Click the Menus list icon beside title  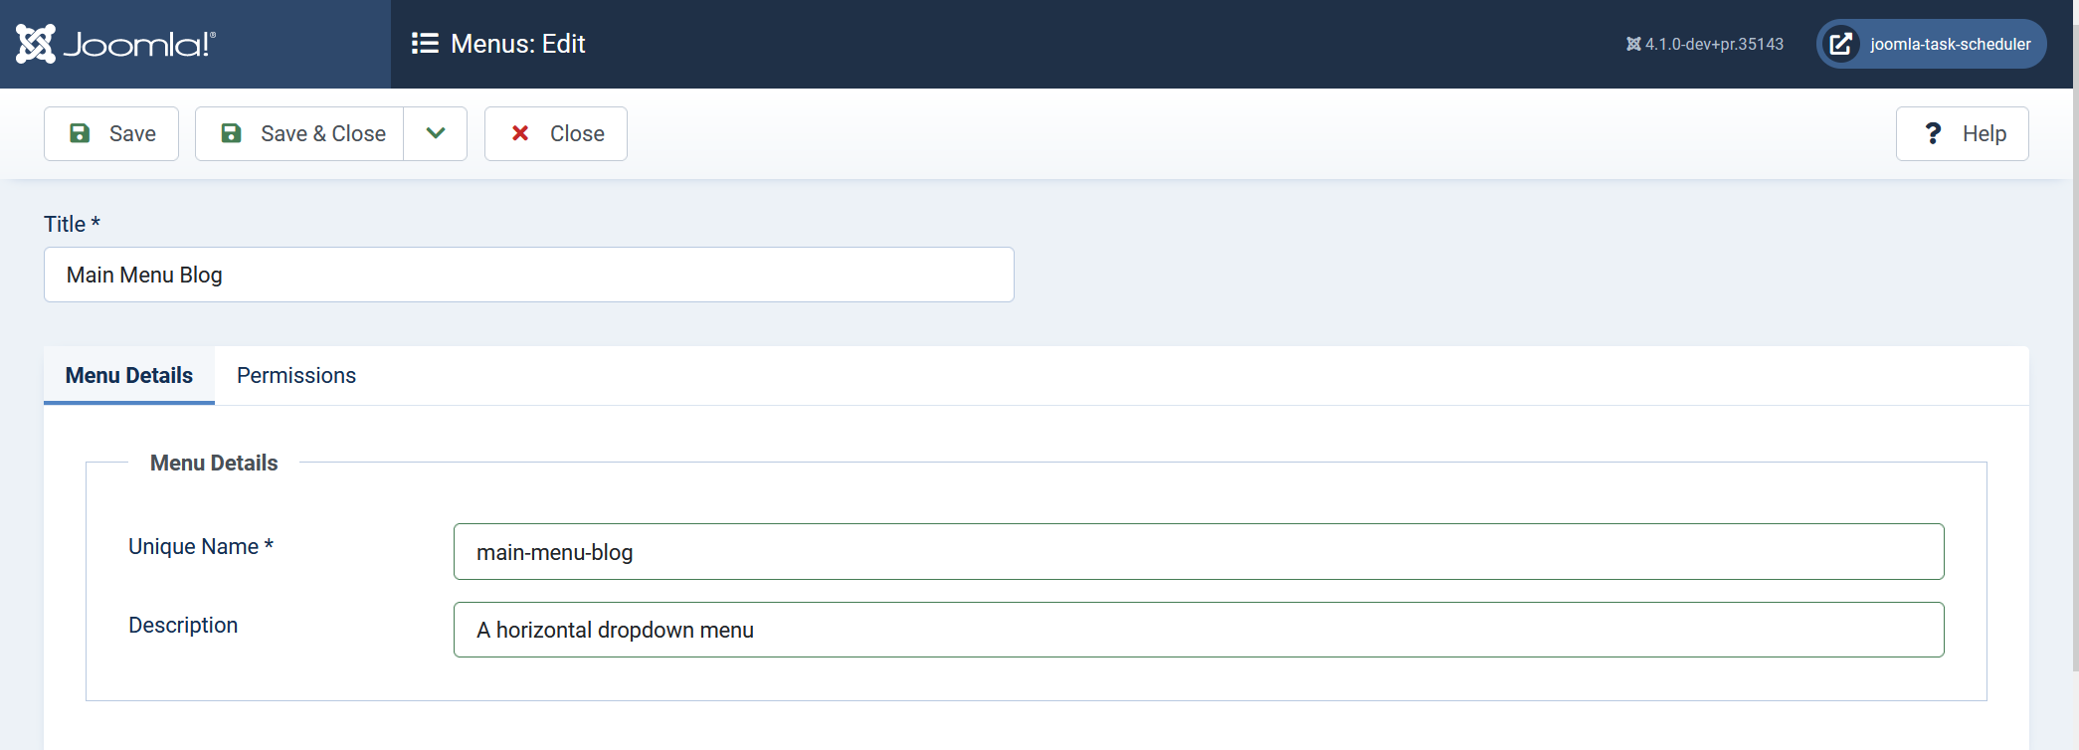(425, 44)
